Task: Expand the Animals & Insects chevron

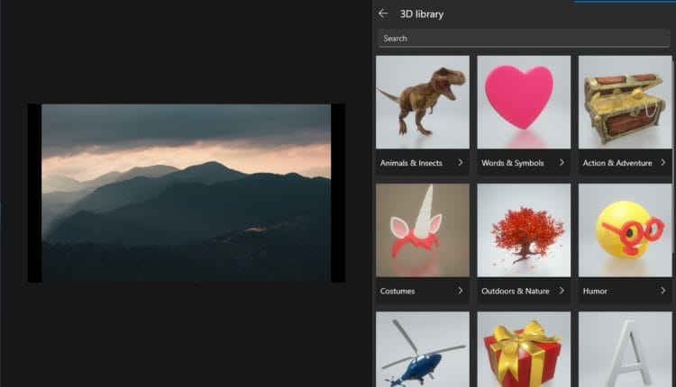Action: [460, 163]
